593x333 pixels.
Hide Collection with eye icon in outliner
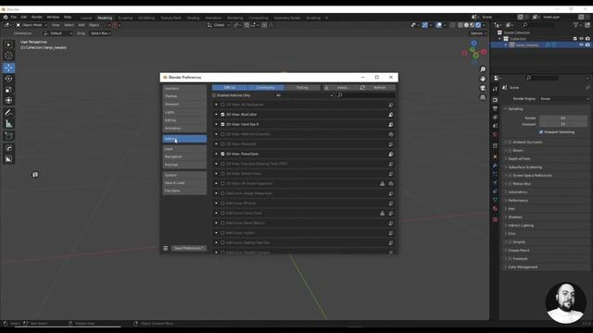(x=581, y=39)
